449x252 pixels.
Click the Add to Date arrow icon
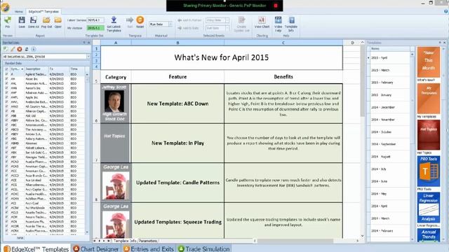[x=180, y=28]
